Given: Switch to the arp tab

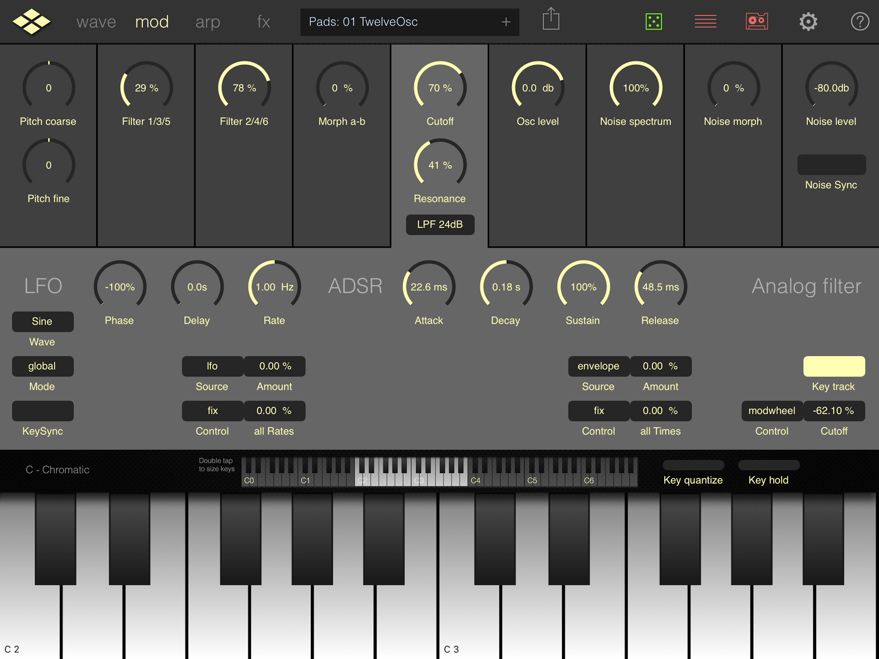Looking at the screenshot, I should point(208,22).
